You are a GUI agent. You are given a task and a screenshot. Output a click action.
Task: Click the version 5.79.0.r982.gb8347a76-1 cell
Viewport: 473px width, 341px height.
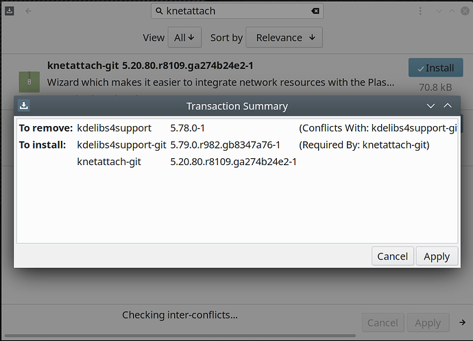coord(225,145)
